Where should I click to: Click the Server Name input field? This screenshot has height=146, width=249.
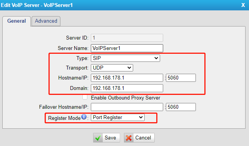[127, 48]
